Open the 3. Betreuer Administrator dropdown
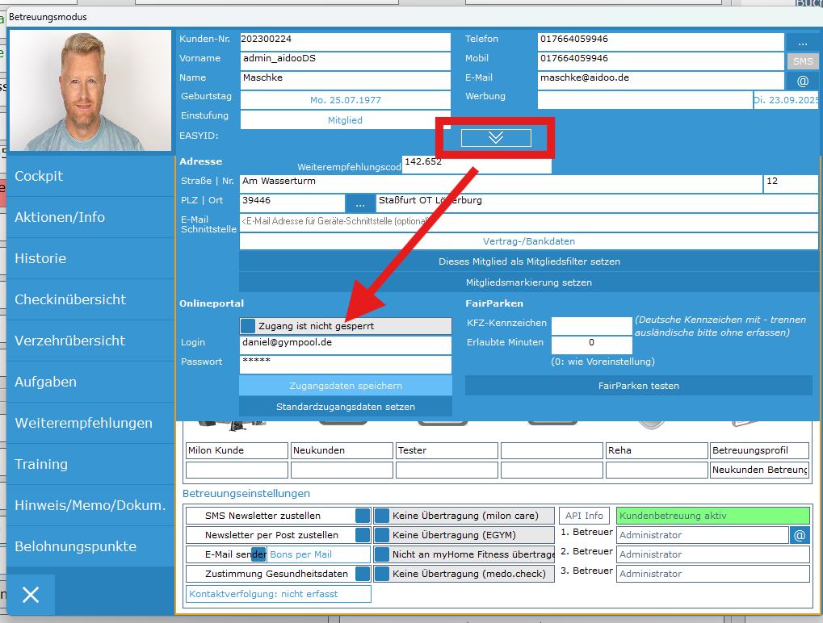The image size is (823, 623). click(x=713, y=574)
